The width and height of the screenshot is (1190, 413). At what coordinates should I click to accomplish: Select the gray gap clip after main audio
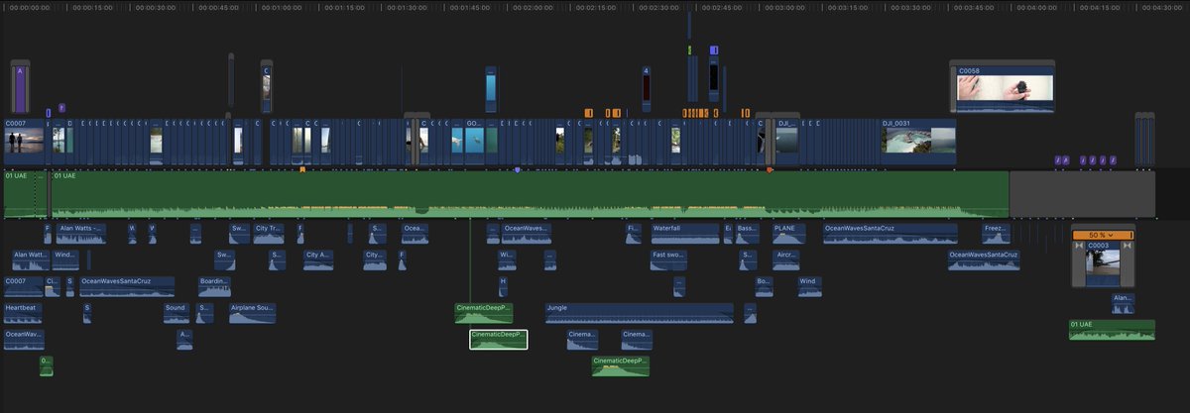(1082, 193)
